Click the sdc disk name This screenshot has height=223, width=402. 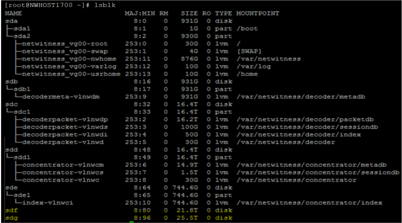[x=11, y=104]
